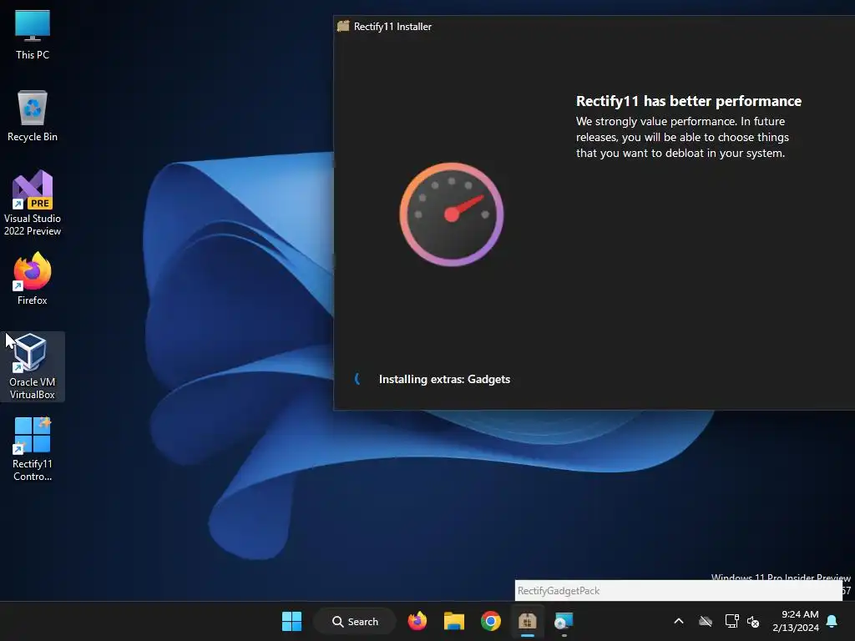Open the network status tray icon
855x641 pixels.
pyautogui.click(x=731, y=621)
